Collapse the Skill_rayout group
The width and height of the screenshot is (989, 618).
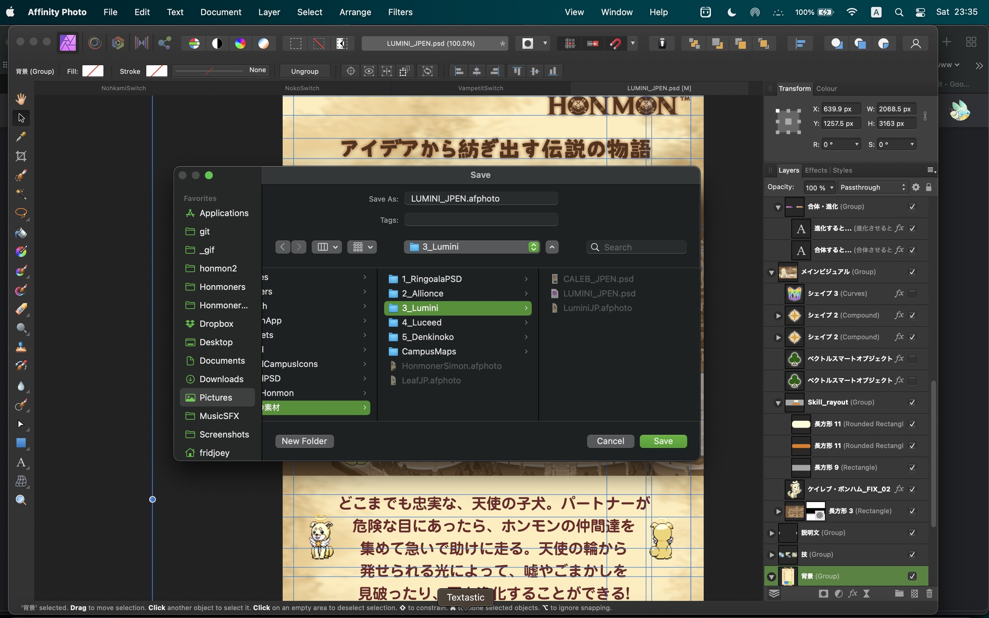click(x=778, y=403)
